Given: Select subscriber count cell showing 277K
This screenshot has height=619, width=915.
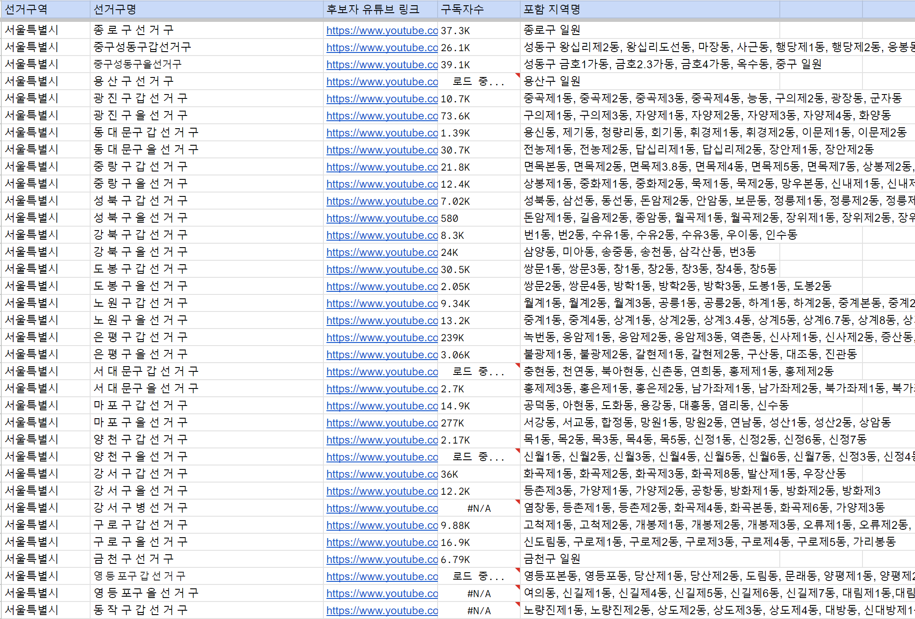Looking at the screenshot, I should pyautogui.click(x=479, y=423).
